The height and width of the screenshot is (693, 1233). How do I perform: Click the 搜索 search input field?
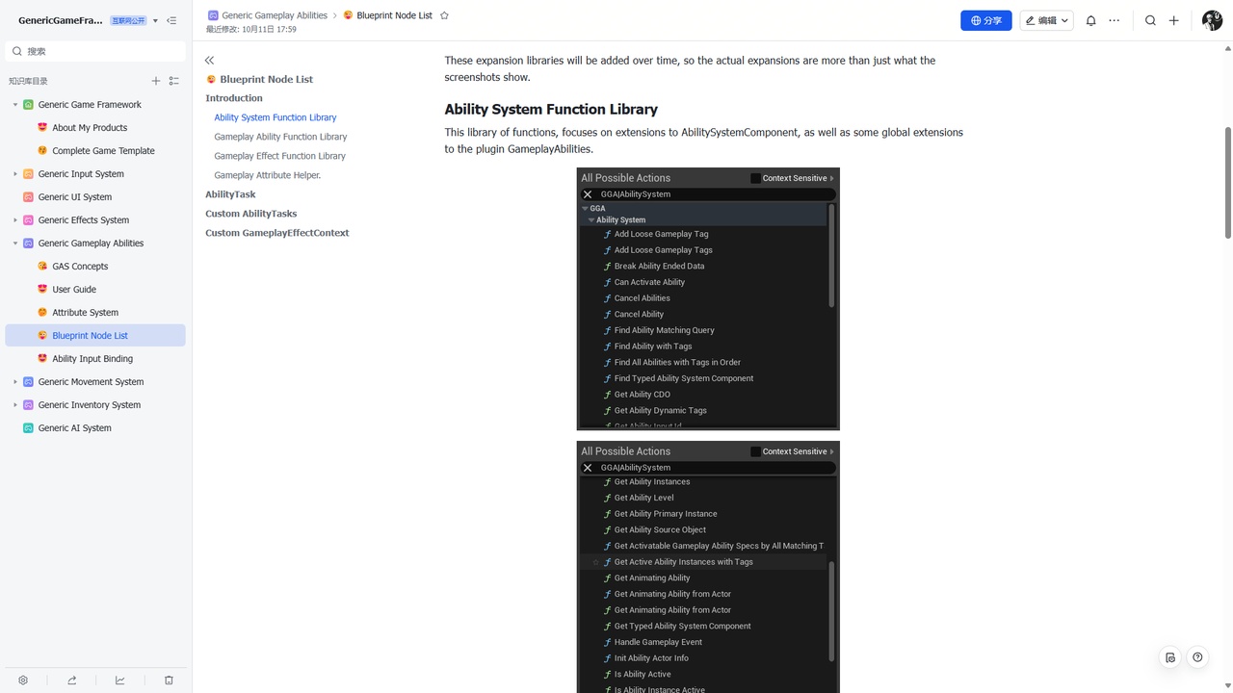click(96, 51)
